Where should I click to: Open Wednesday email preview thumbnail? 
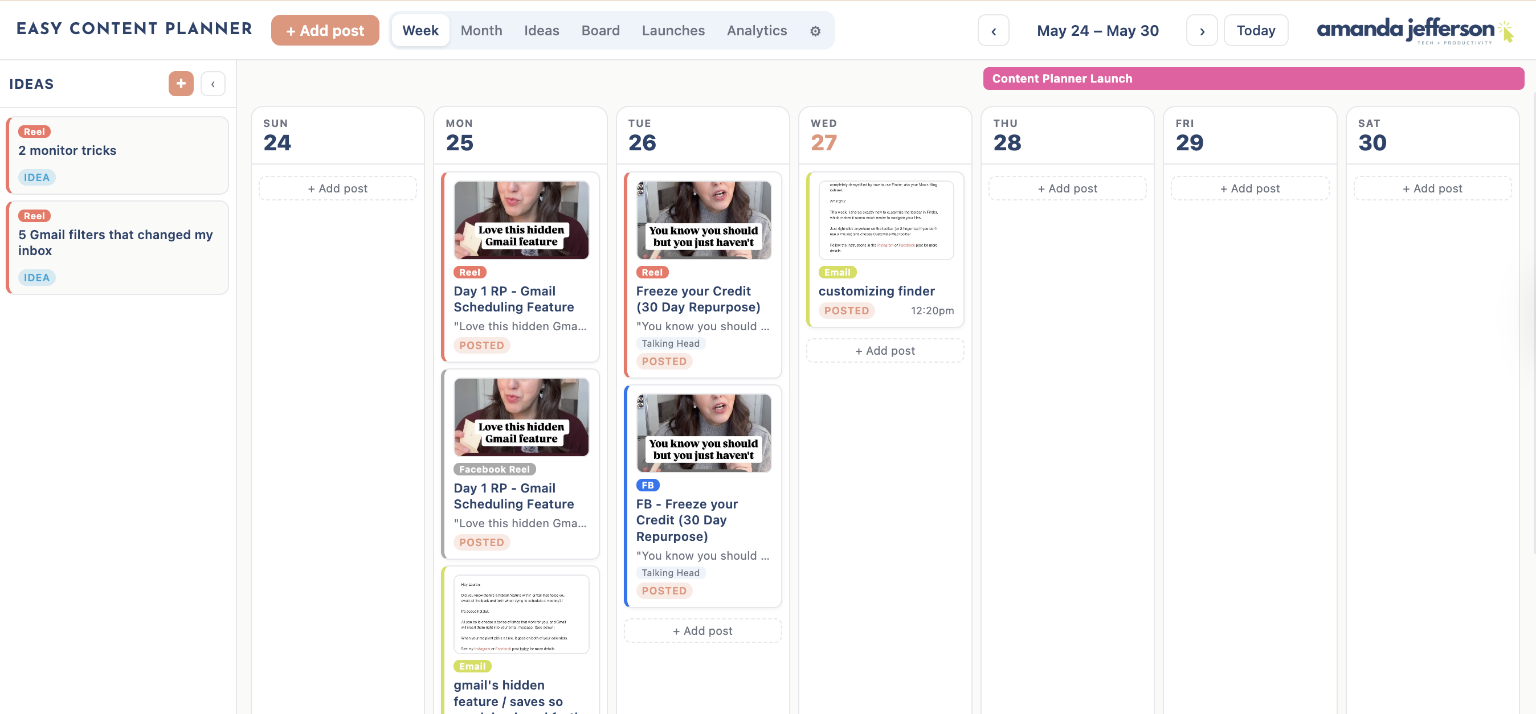886,220
